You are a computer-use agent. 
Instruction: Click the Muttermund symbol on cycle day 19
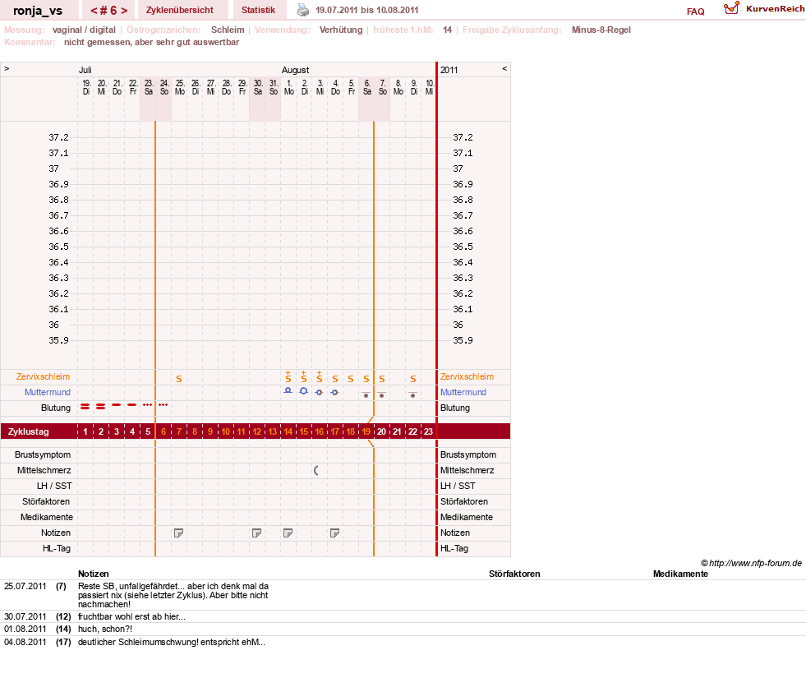[366, 394]
